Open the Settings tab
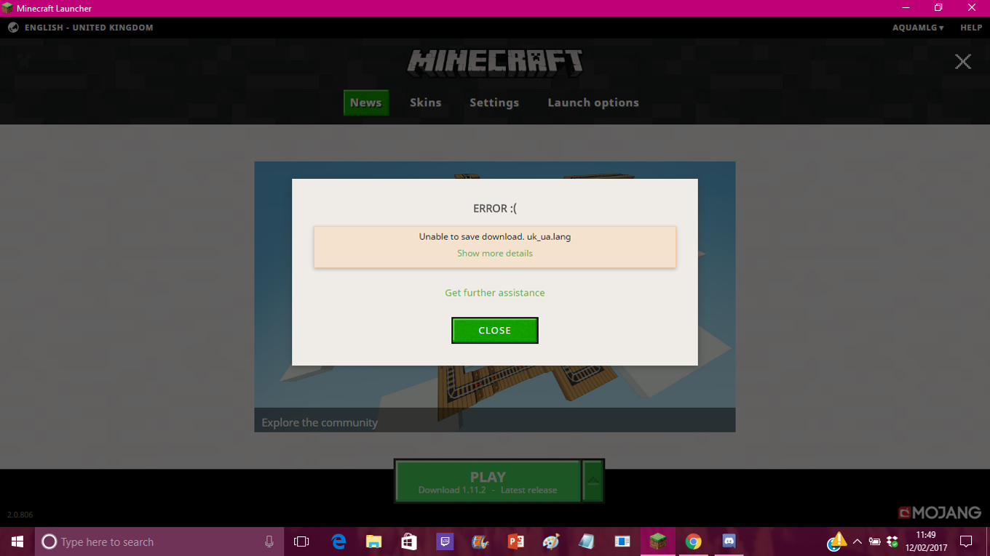The height and width of the screenshot is (556, 990). (494, 102)
